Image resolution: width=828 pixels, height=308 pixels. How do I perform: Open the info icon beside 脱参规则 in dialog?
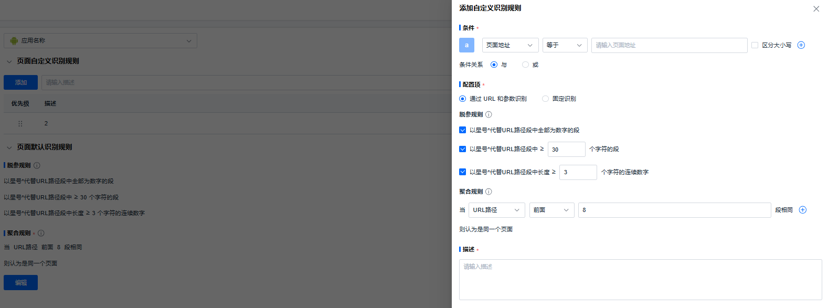coord(489,114)
